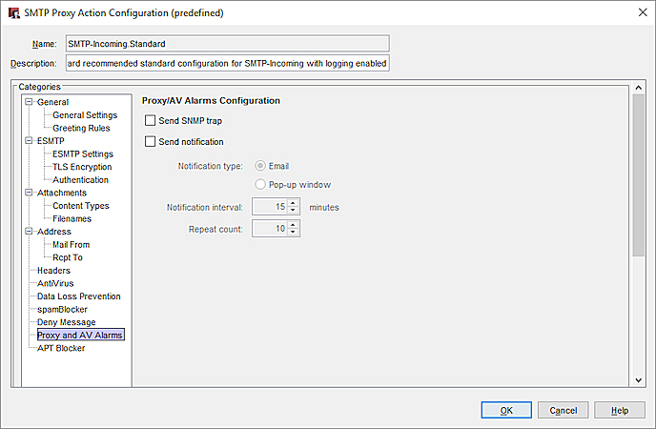This screenshot has width=656, height=429.
Task: Open the spamBlocker category
Action: [62, 310]
